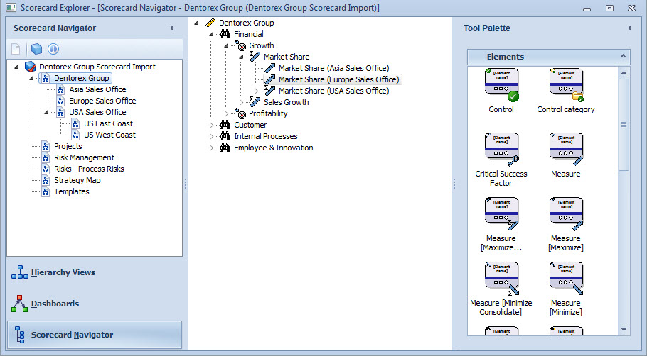Screen dimensions: 647x356
Task: Select the Control category element icon
Action: 566,85
